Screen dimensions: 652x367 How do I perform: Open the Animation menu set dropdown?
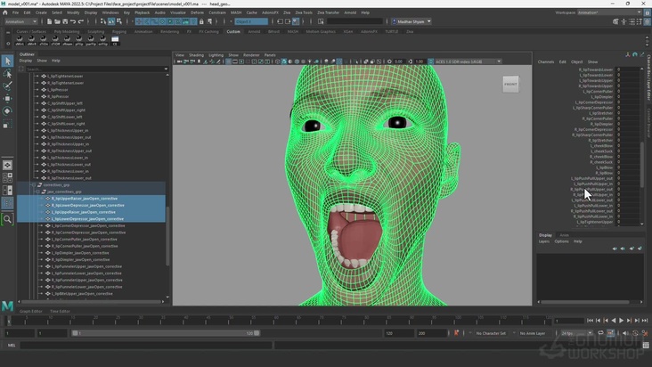click(x=20, y=21)
